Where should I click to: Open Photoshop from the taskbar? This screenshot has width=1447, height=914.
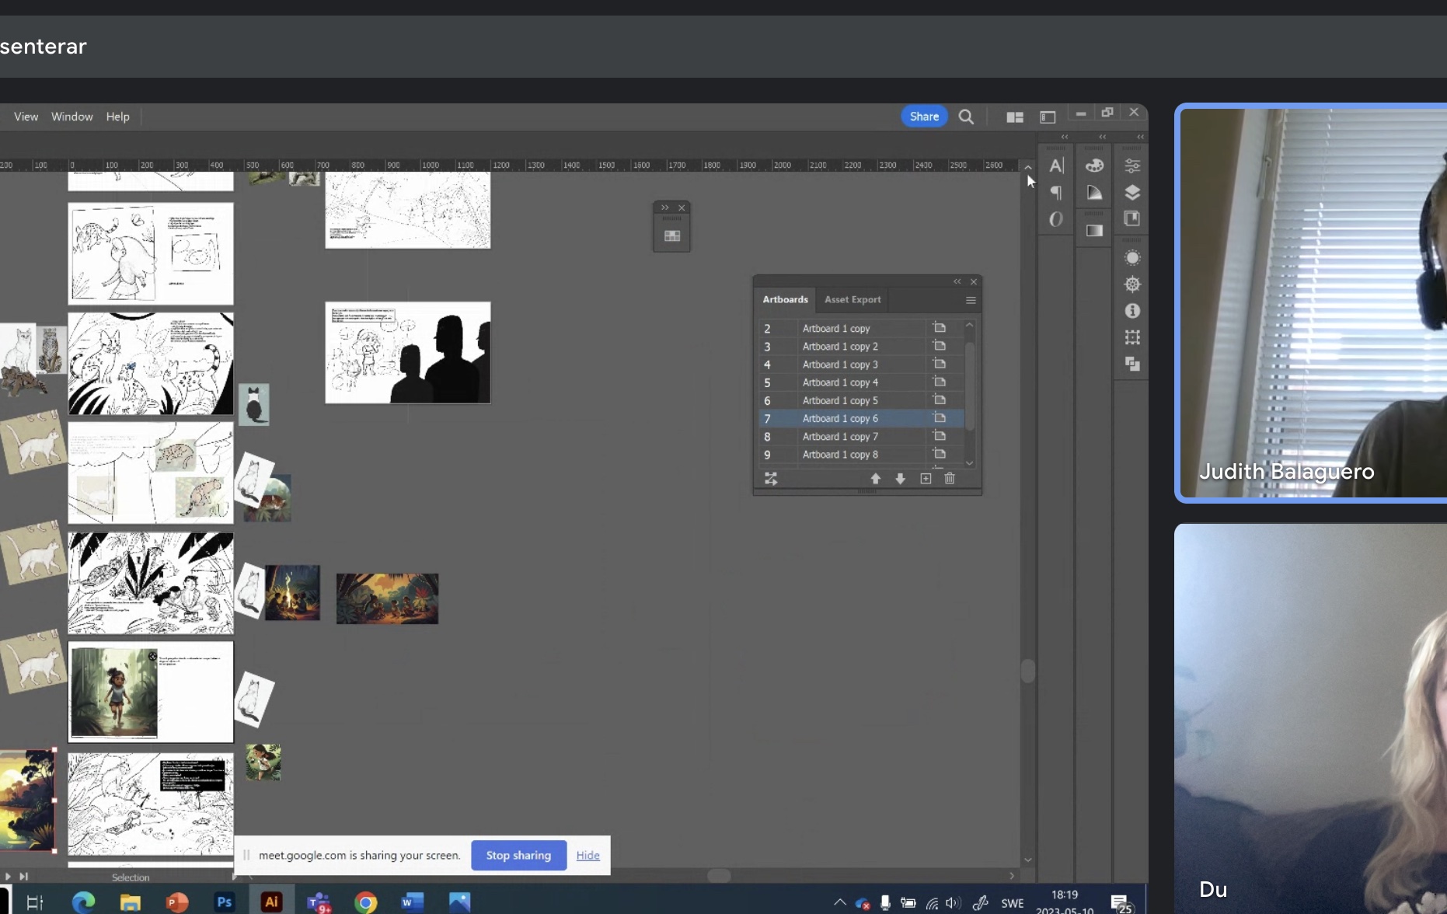(x=224, y=902)
